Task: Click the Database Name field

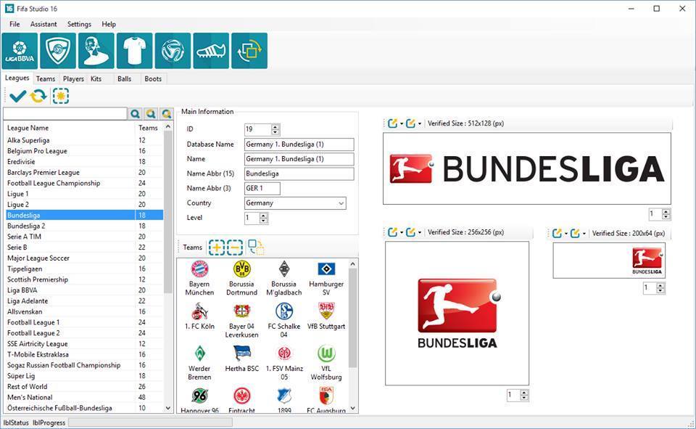Action: 299,144
